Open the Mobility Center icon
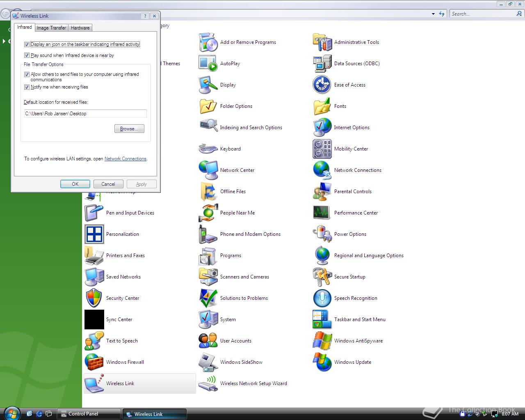The image size is (525, 420). click(322, 149)
